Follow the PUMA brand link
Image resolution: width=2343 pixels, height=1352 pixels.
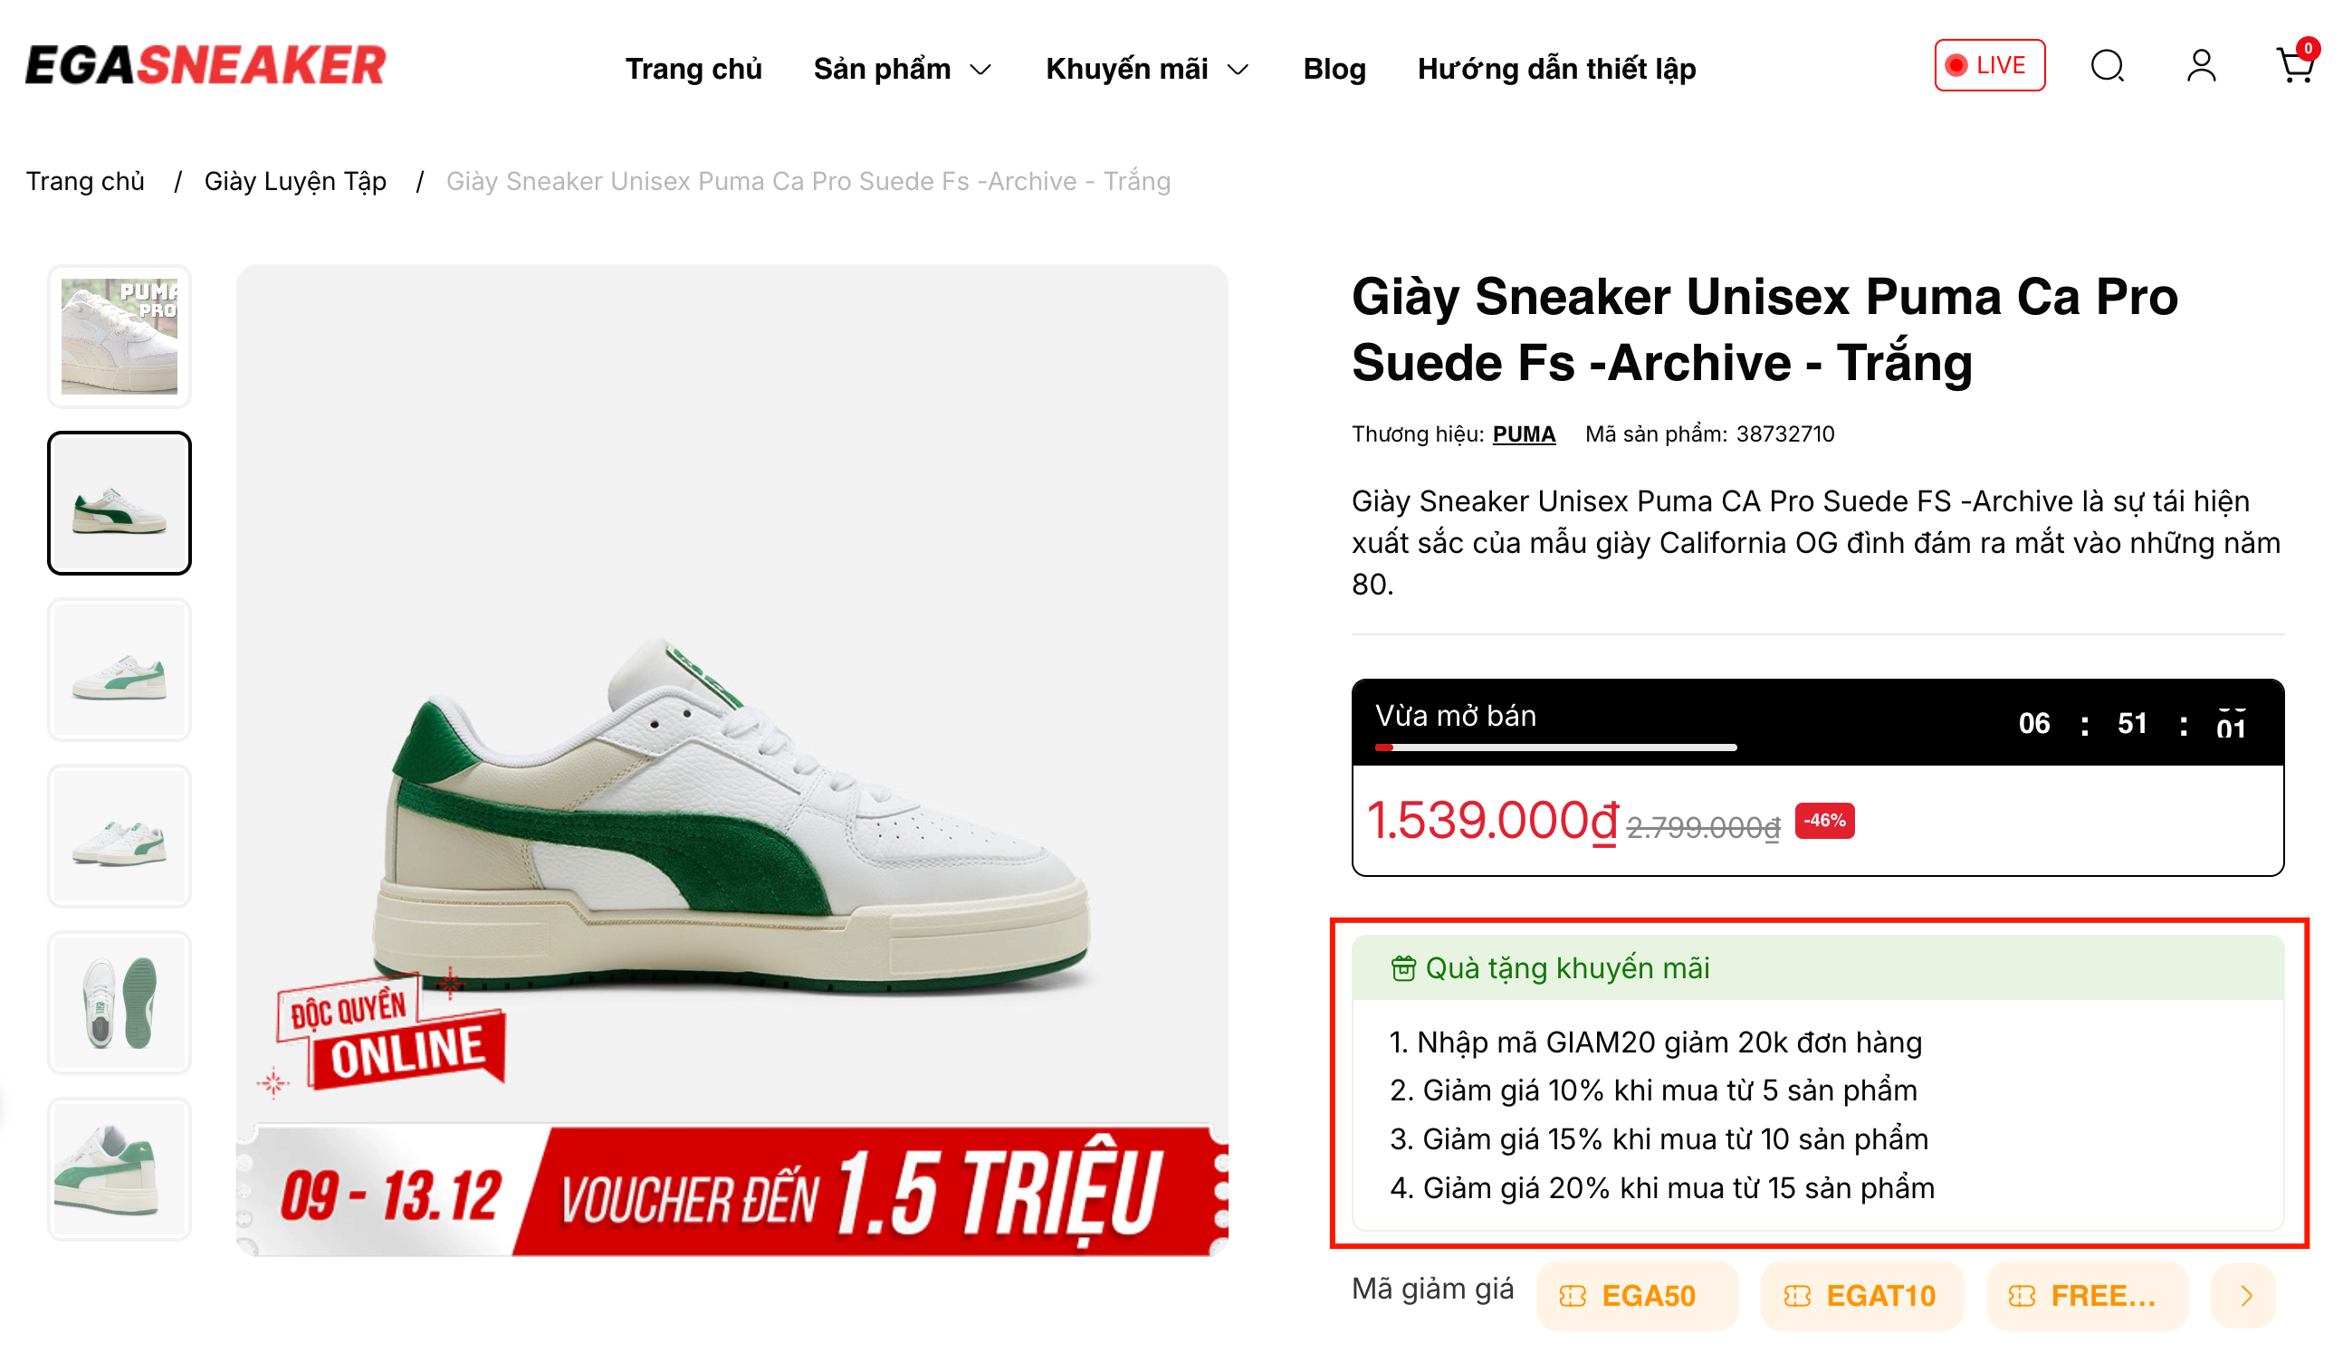[x=1523, y=433]
